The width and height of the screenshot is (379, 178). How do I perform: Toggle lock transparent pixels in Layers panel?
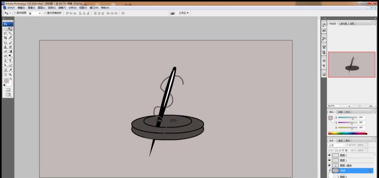point(336,150)
